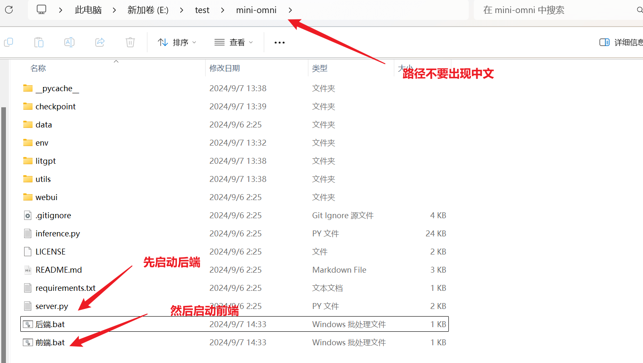Click the 24 KB size cell
The width and height of the screenshot is (643, 363).
point(436,233)
